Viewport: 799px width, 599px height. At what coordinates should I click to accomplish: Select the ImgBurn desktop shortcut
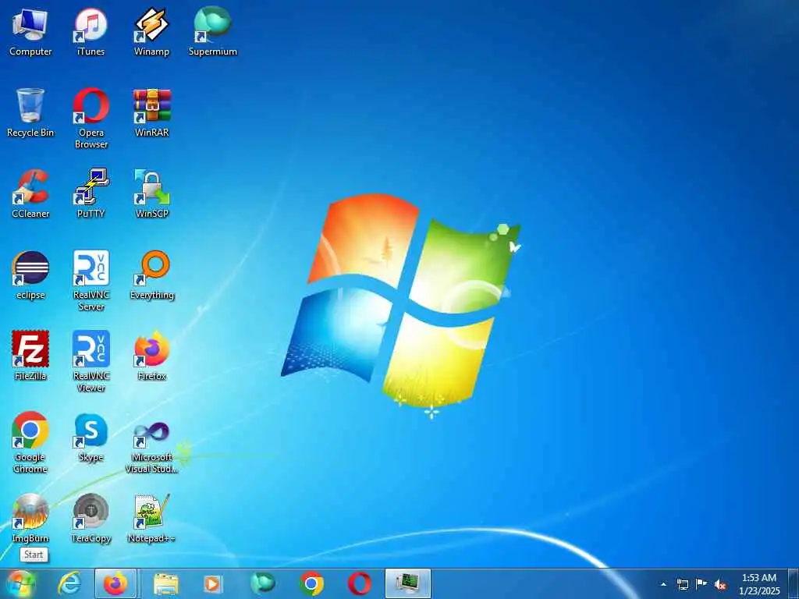click(30, 518)
